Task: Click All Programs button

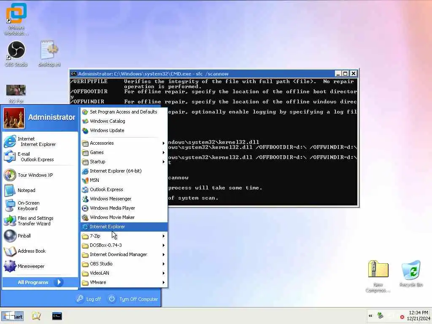Action: point(40,282)
